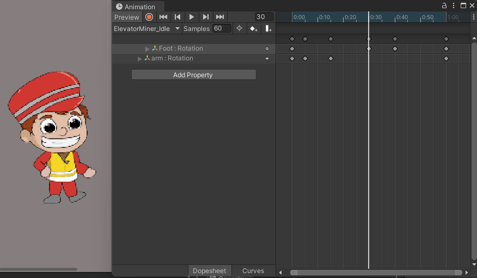Open the ElevatorMiner_Idle clip dropdown
Image resolution: width=477 pixels, height=278 pixels.
146,28
